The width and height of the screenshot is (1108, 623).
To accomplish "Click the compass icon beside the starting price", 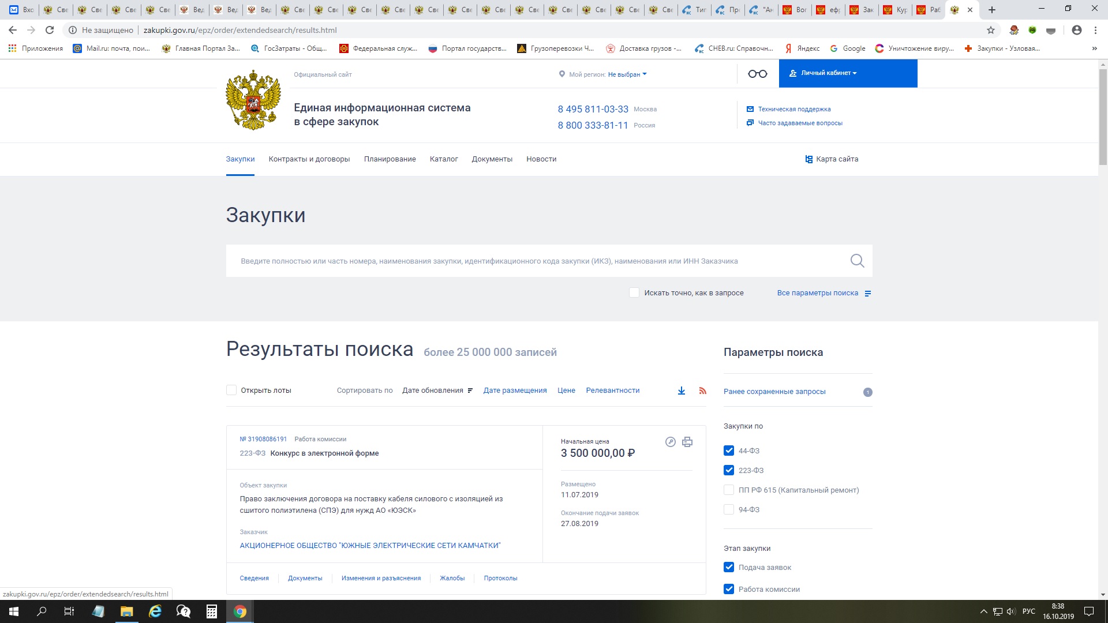I will click(x=670, y=442).
